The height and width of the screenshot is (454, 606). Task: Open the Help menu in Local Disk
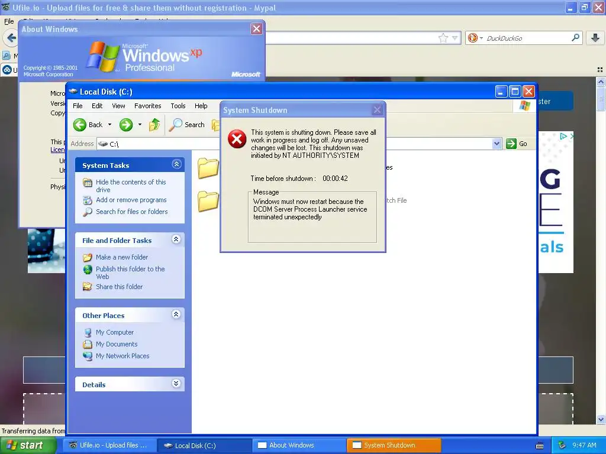[201, 106]
